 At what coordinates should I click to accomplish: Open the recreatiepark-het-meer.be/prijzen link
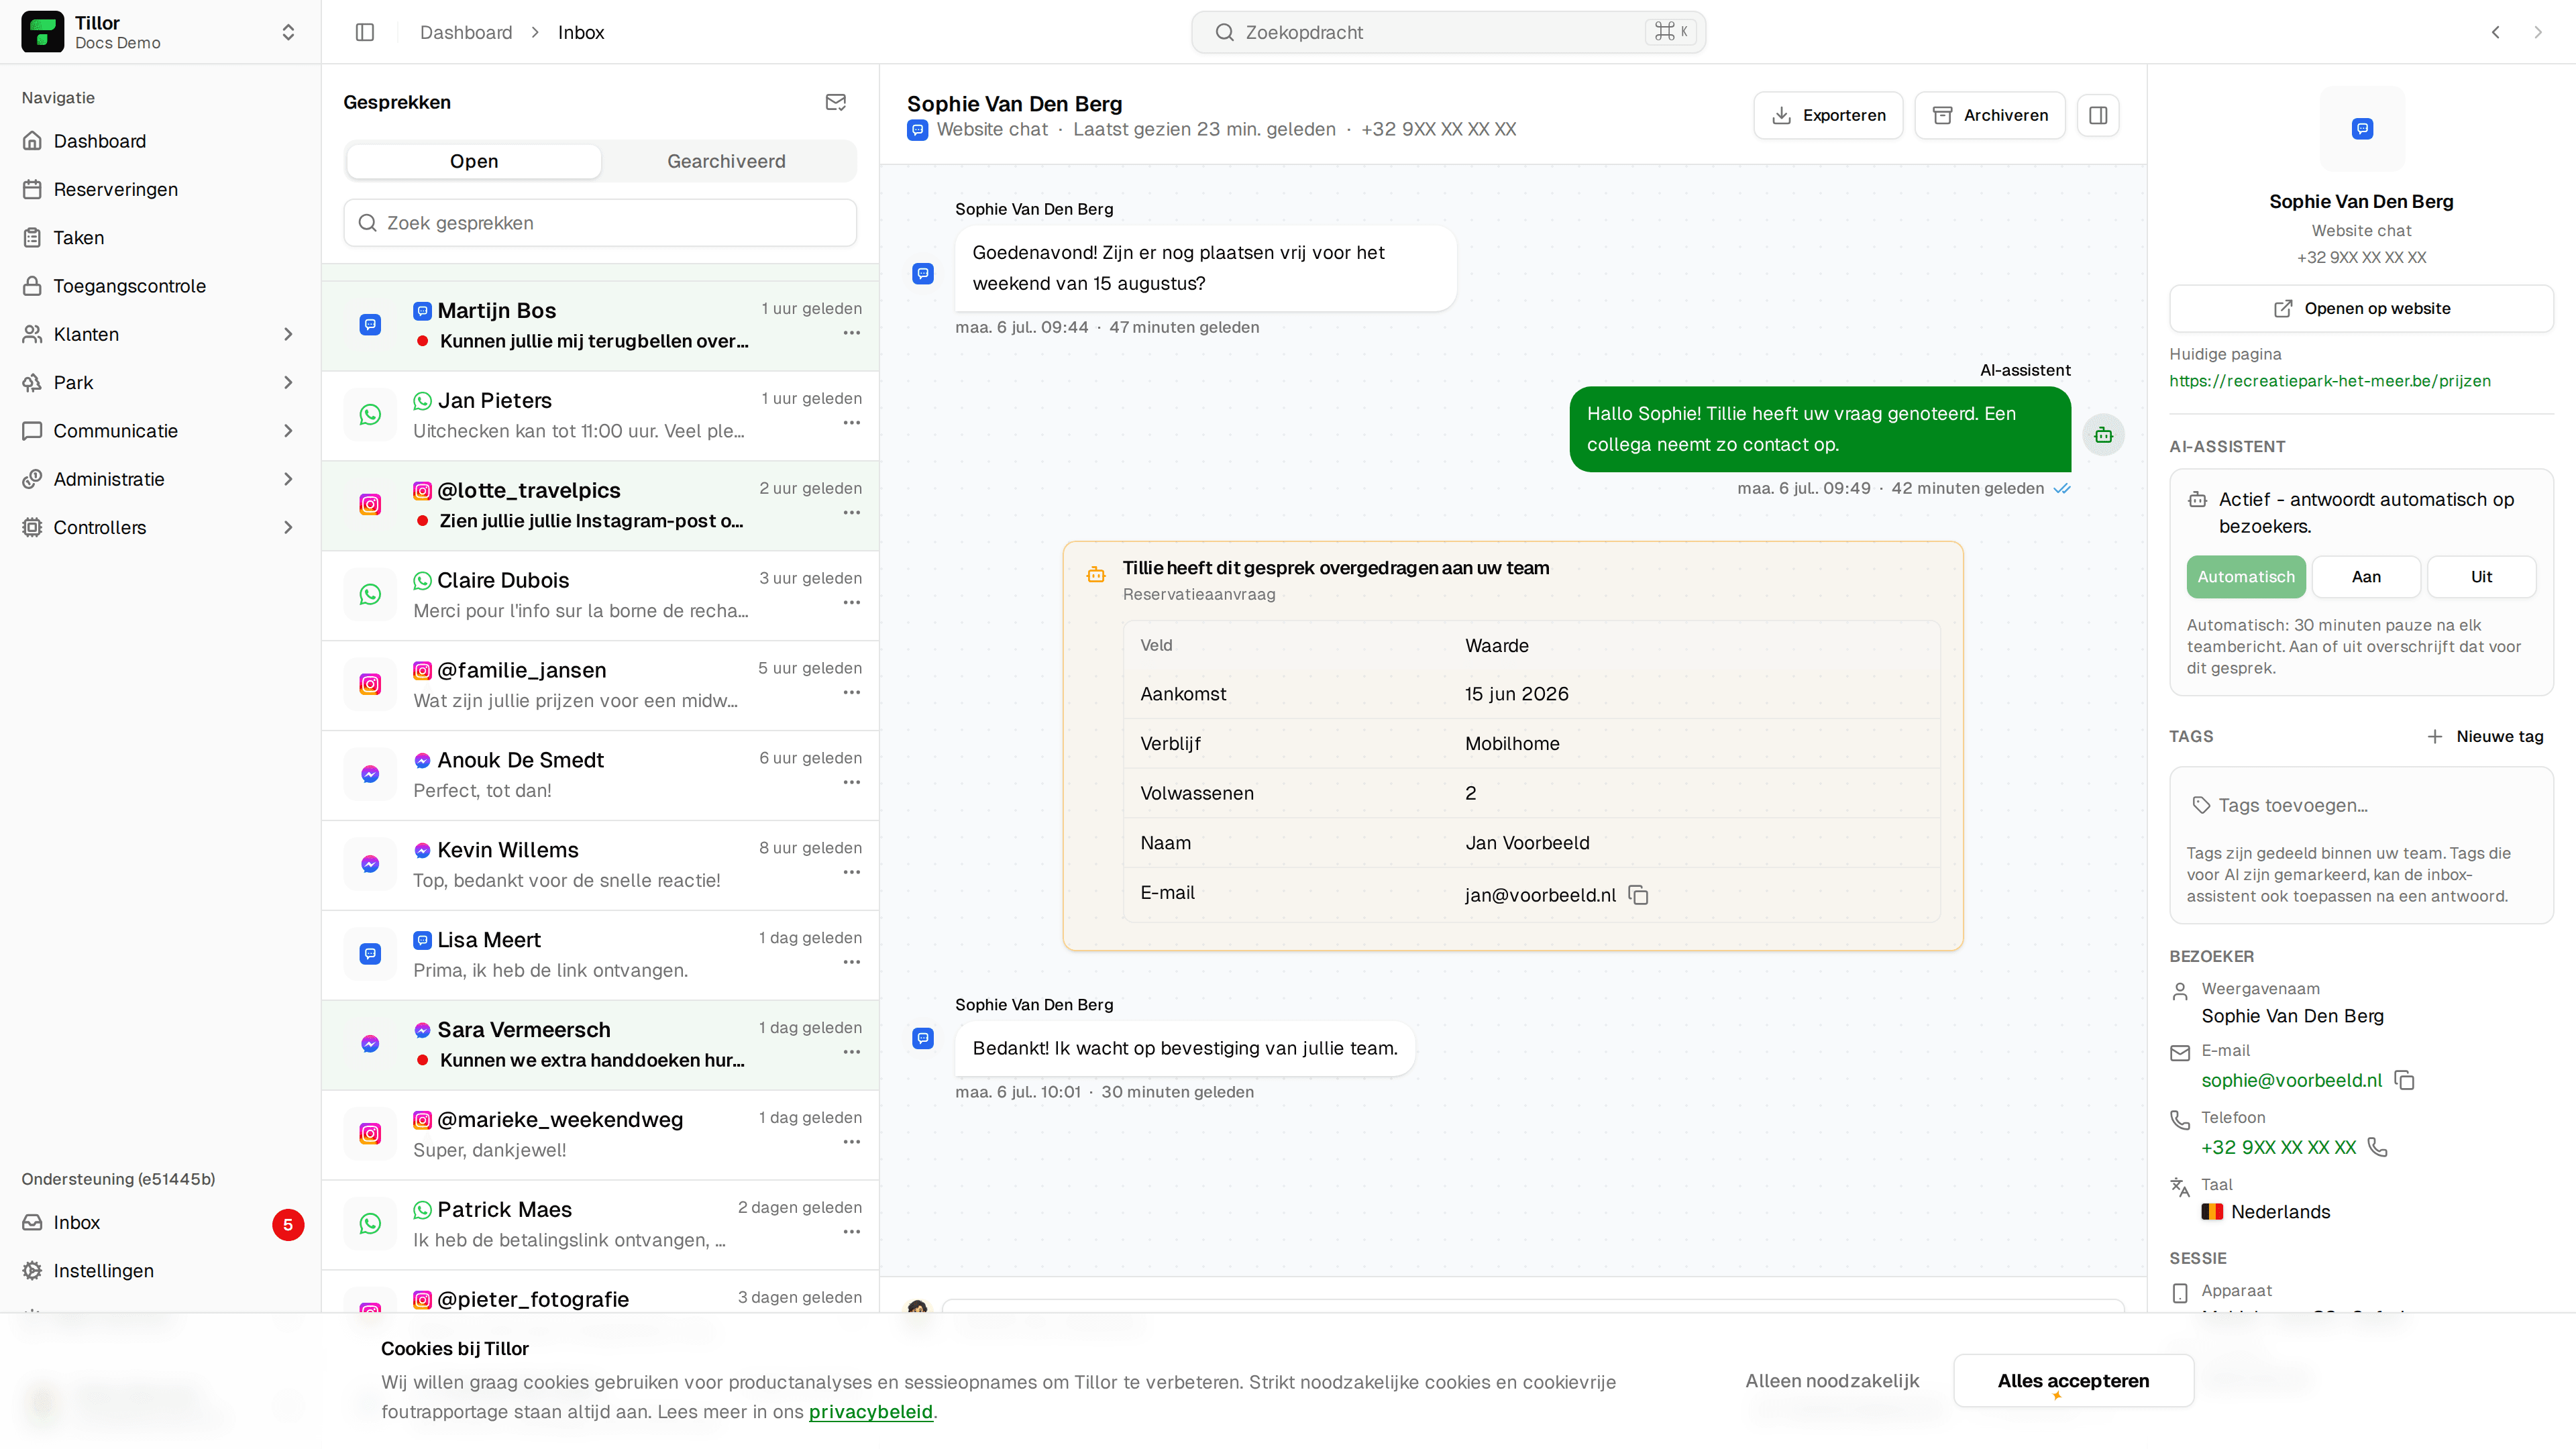coord(2330,381)
